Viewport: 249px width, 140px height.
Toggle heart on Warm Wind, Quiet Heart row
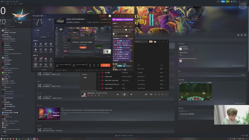pos(102,80)
